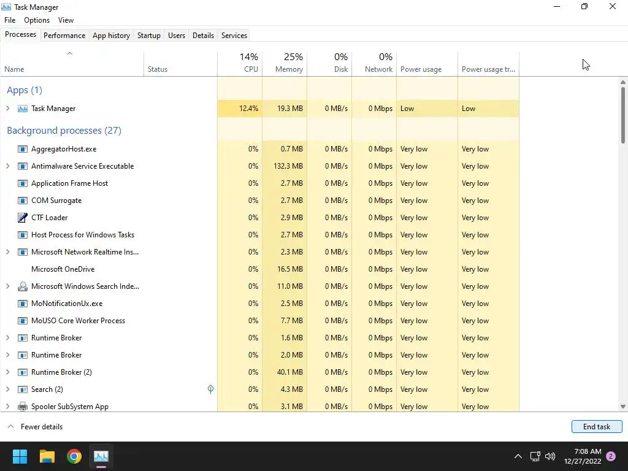The height and width of the screenshot is (471, 628).
Task: Click the Spooler SubSystem App printer icon
Action: [23, 407]
